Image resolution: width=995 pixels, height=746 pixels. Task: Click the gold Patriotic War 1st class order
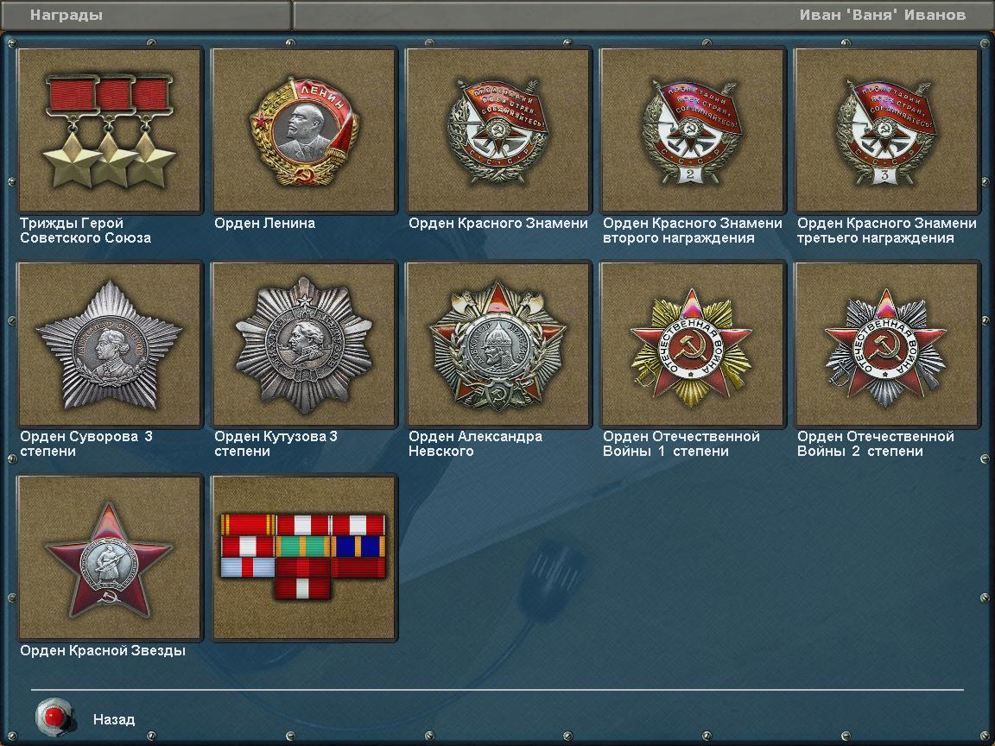[x=693, y=344]
